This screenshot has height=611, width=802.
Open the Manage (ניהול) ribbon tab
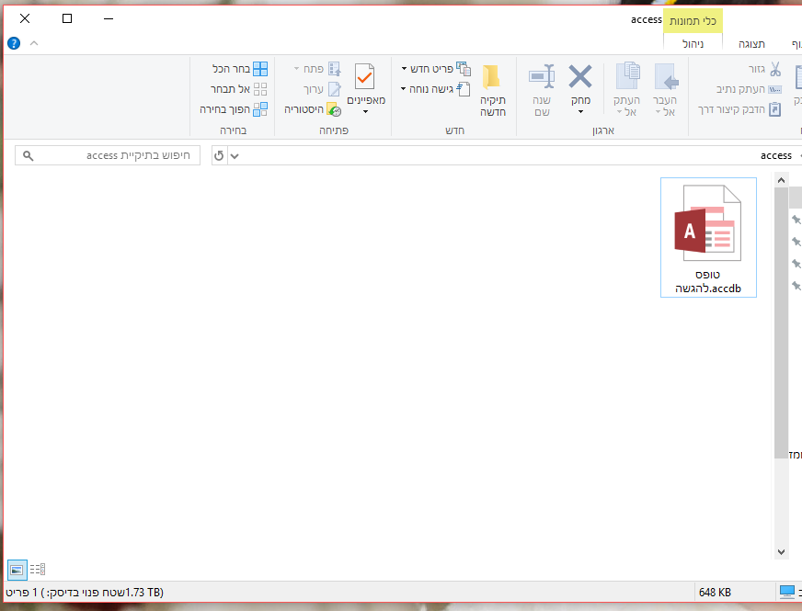693,44
